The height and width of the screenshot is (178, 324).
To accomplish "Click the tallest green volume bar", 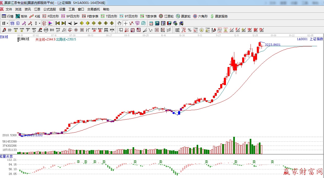I will [234, 145].
